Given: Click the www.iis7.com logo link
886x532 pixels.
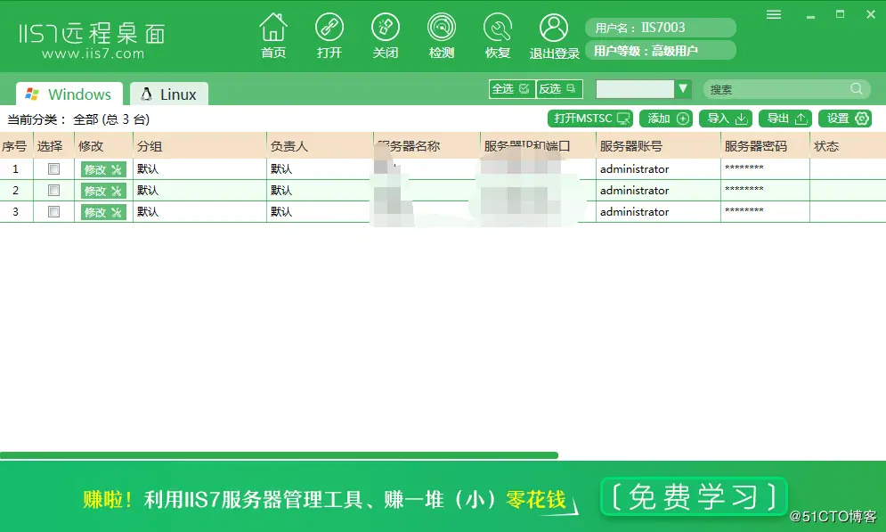Looking at the screenshot, I should [93, 53].
